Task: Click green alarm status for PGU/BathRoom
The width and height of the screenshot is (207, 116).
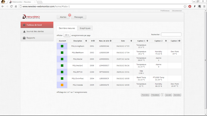Action: coord(62,52)
